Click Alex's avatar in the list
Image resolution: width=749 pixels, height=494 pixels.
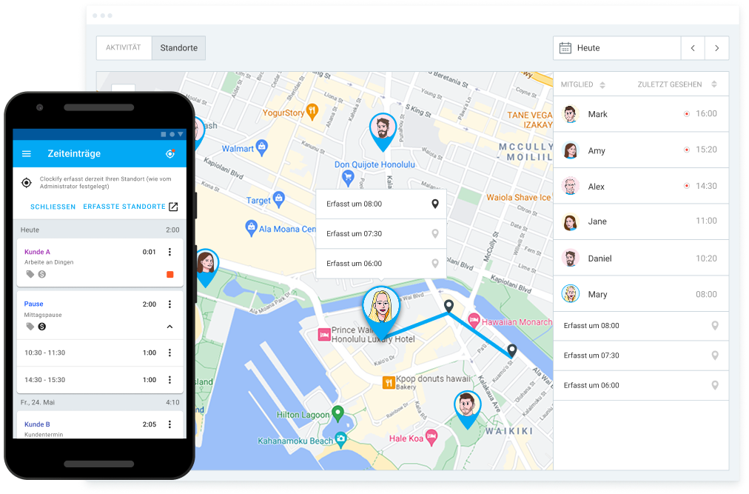pos(570,186)
